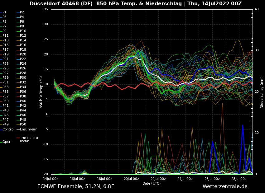Image resolution: width=265 pixels, height=193 pixels.
Task: Click the Wetterzentrale.de source text
Action: coord(225,186)
